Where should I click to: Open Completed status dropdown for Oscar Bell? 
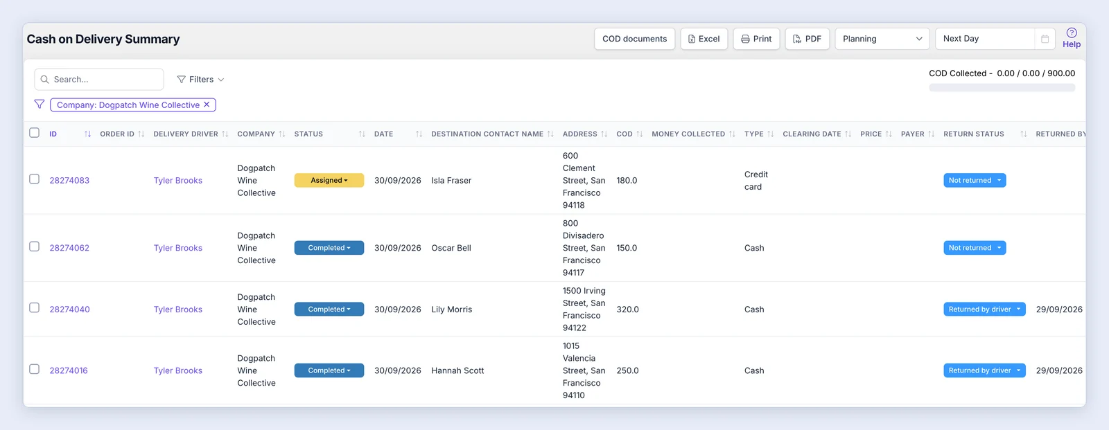coord(329,248)
